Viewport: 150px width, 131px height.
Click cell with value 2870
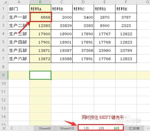(x=104, y=17)
